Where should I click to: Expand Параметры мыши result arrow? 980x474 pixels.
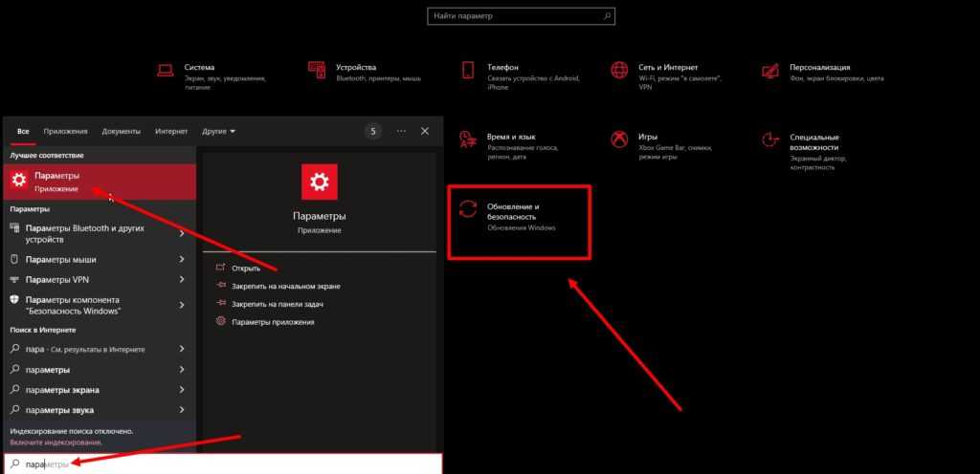click(x=182, y=258)
